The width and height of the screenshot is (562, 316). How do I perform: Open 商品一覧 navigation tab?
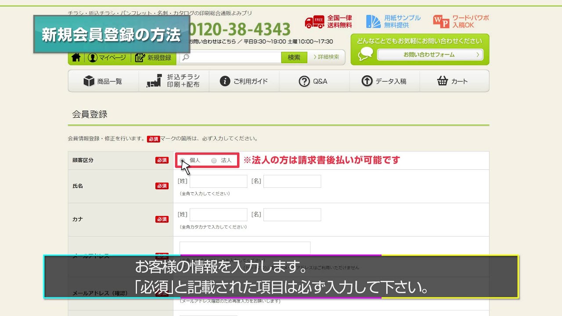point(103,81)
